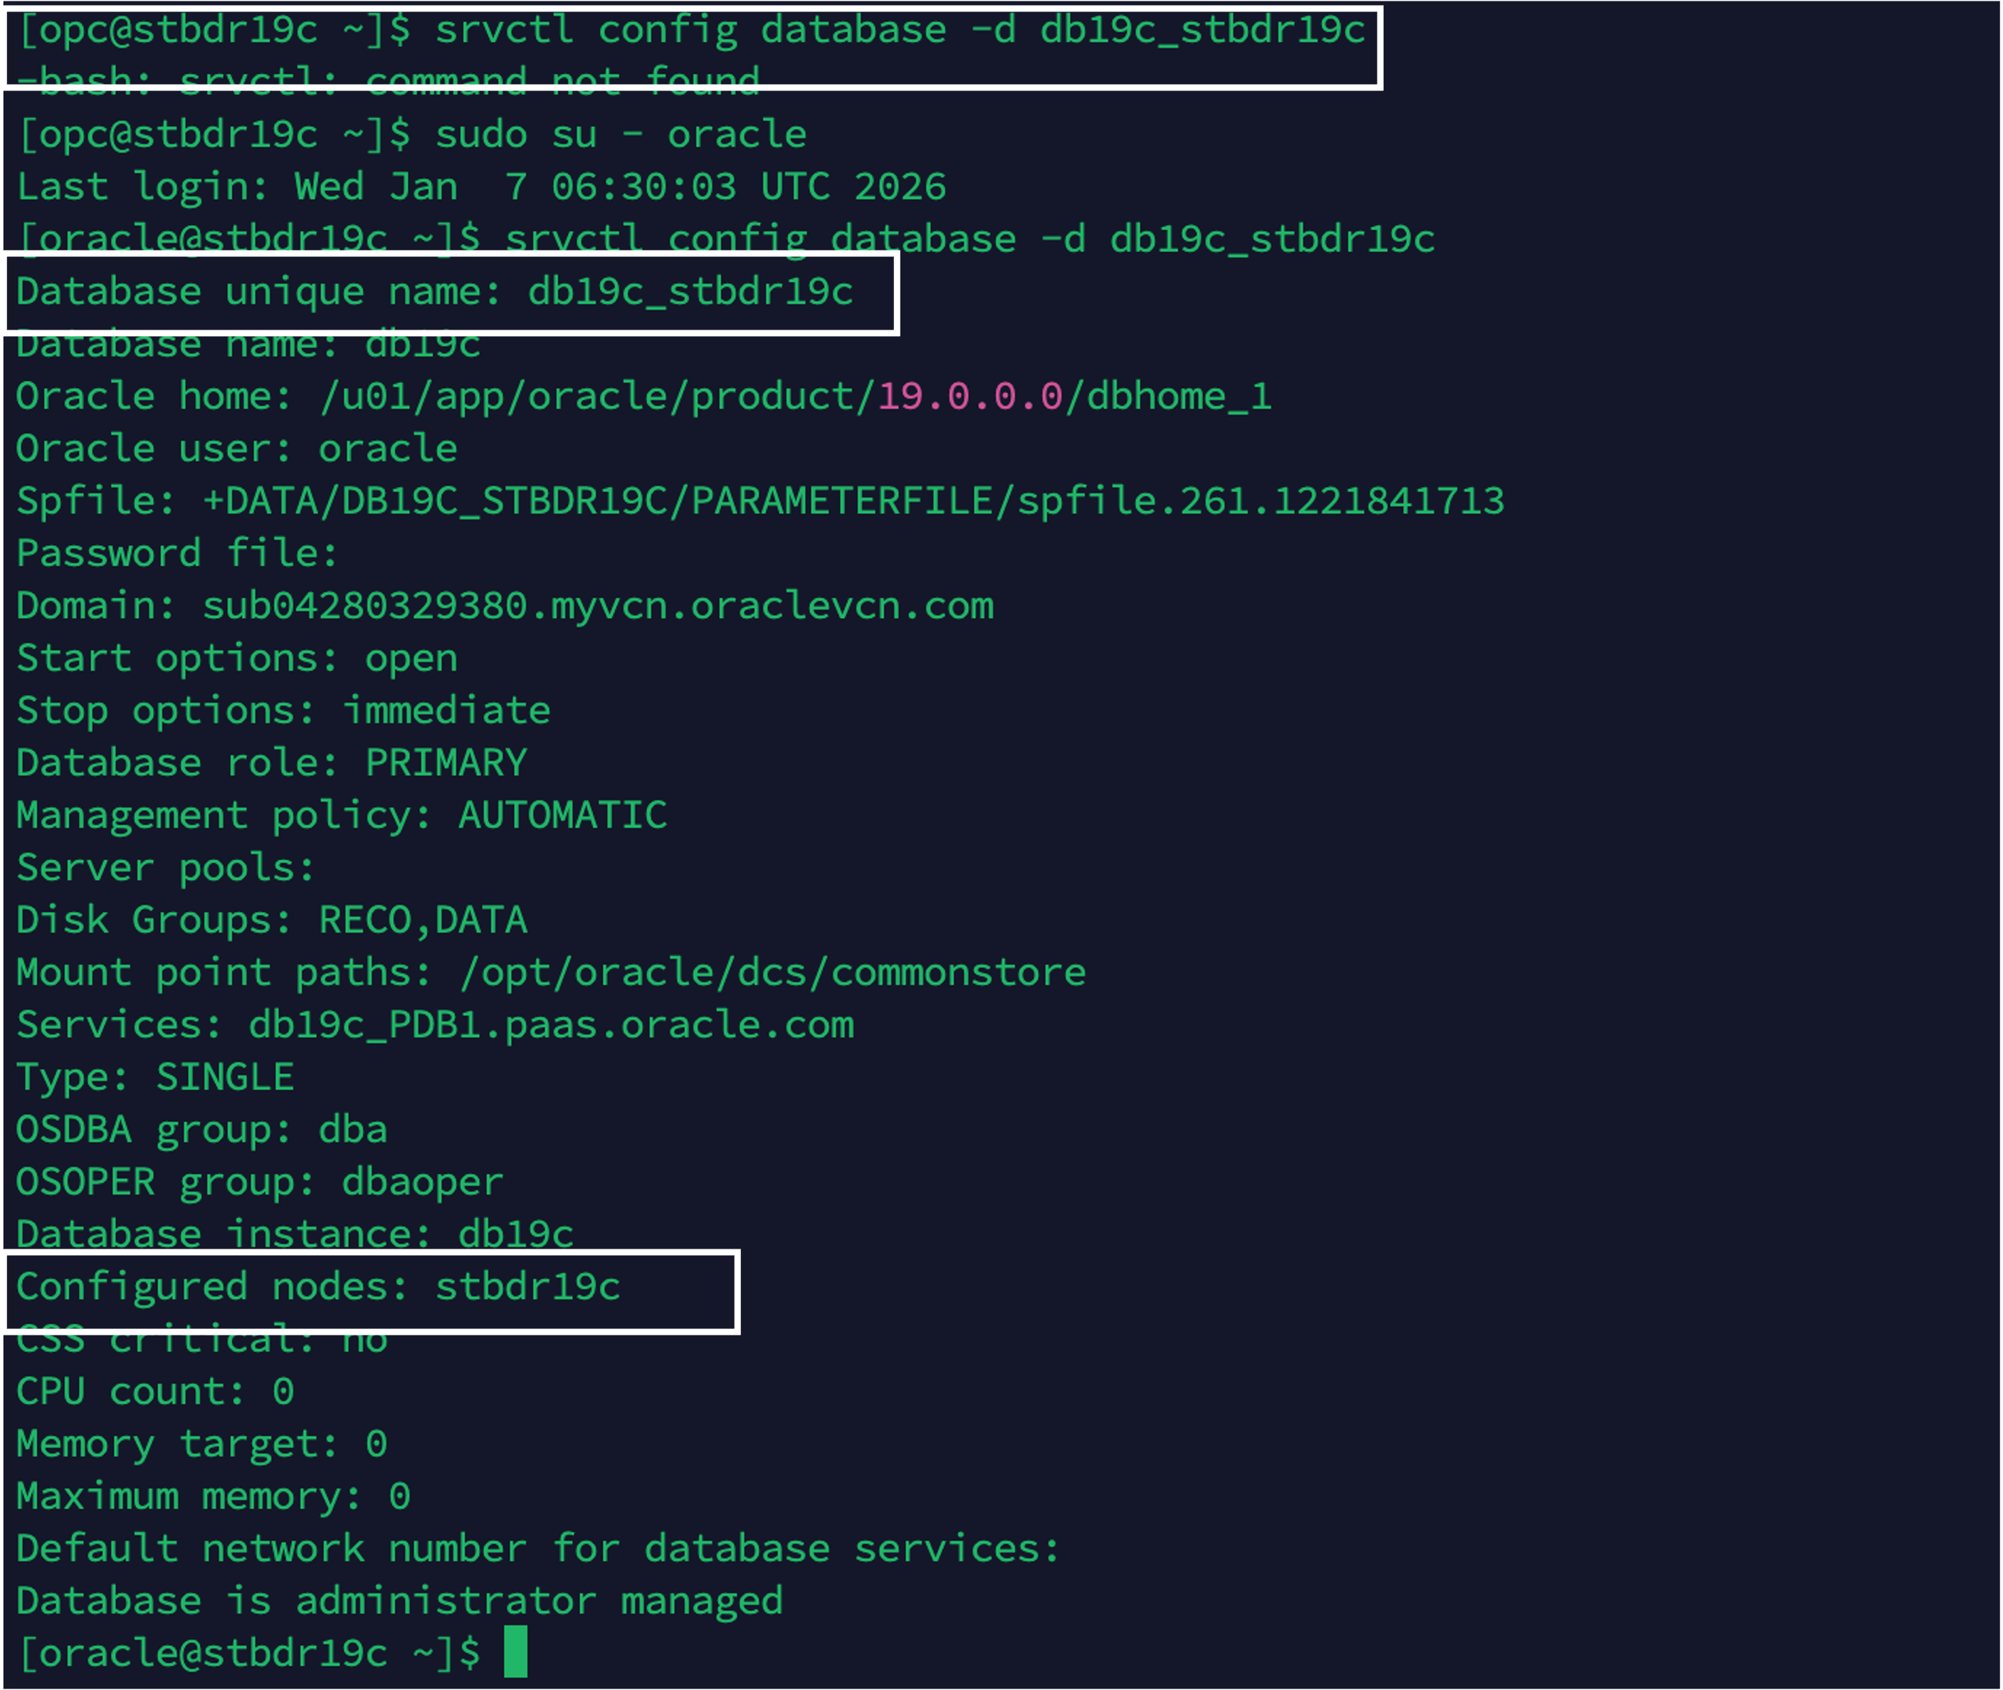
Task: Click the 'Database is administrator managed' line
Action: click(x=399, y=1601)
